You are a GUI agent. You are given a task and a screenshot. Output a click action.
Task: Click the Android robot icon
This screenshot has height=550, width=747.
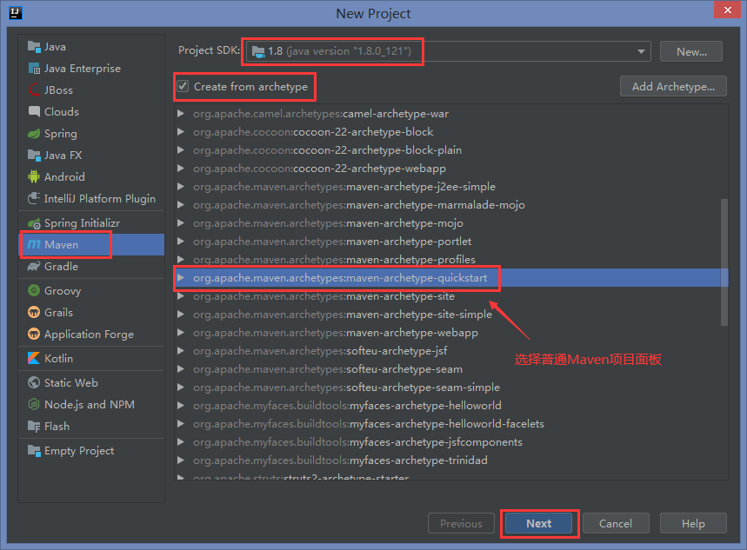coord(34,177)
